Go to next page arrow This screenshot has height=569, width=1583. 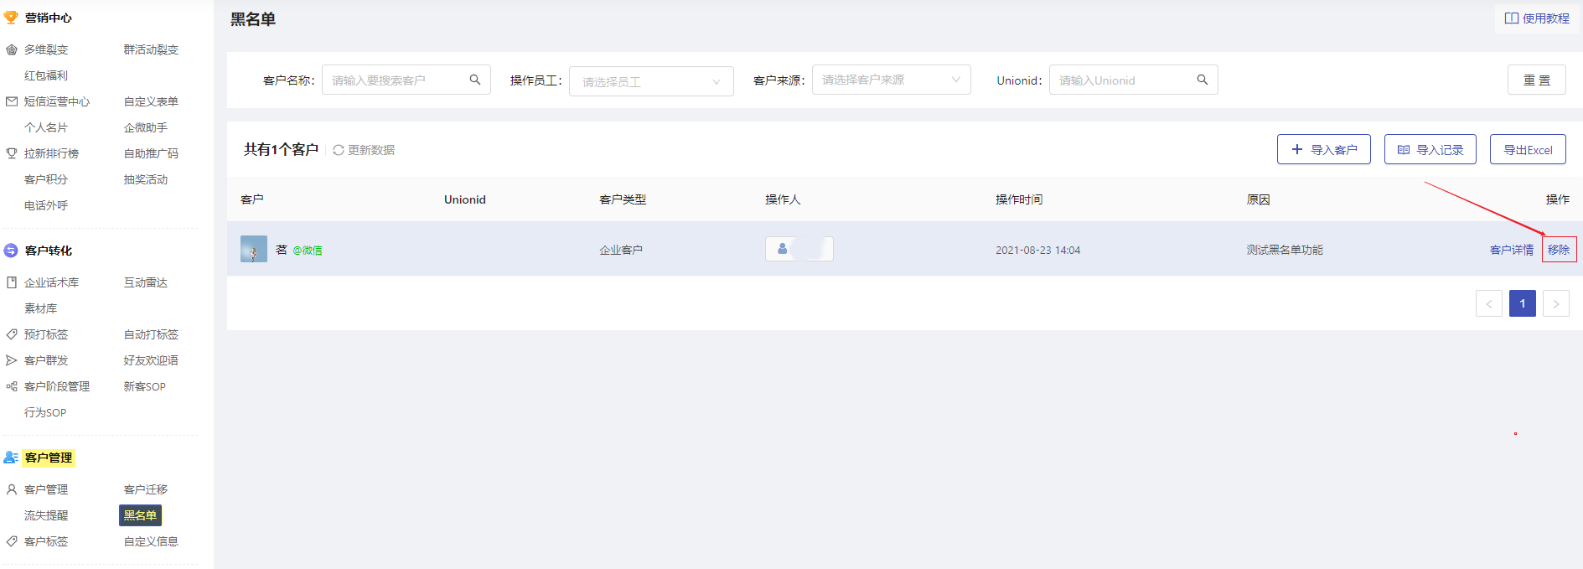click(1556, 303)
